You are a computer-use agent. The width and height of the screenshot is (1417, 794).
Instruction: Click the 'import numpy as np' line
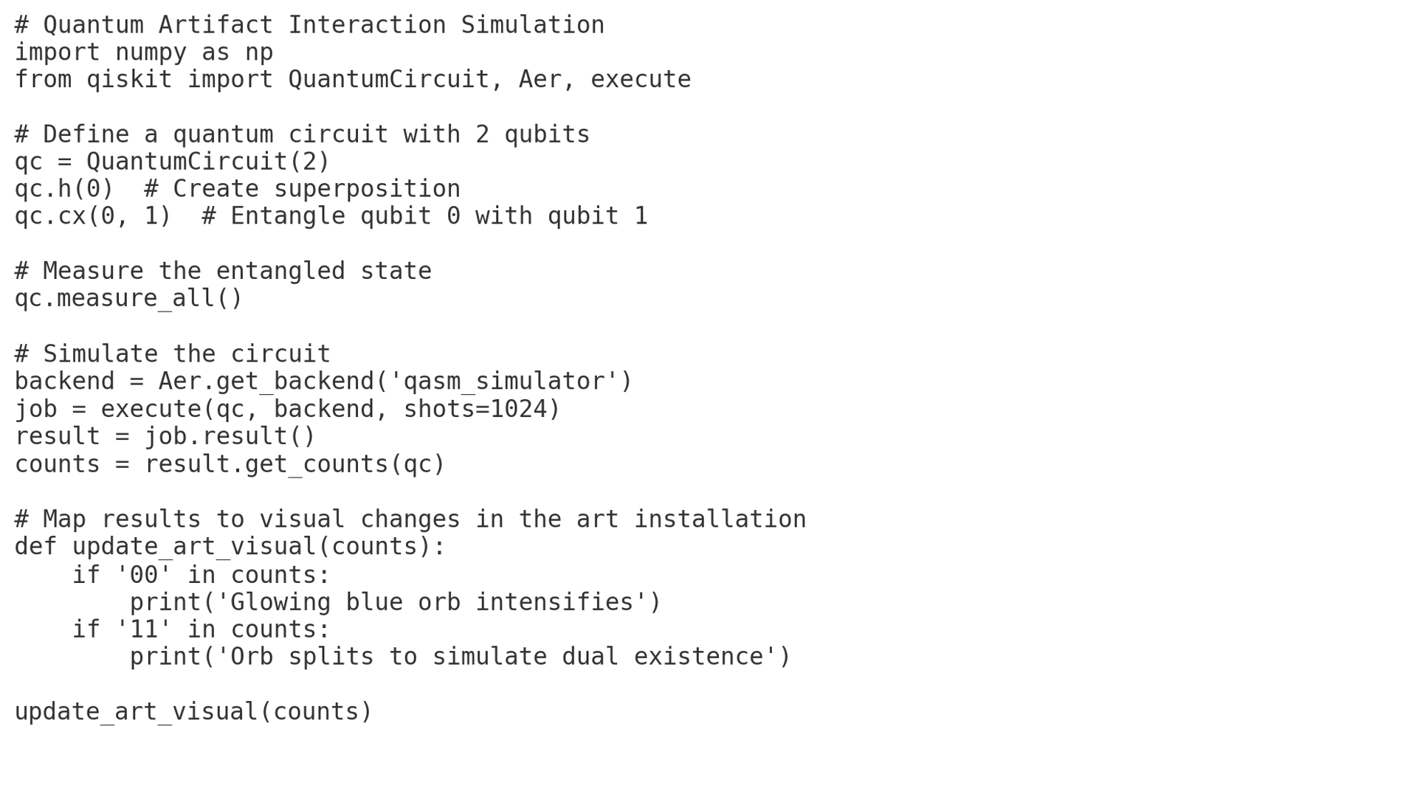144,52
